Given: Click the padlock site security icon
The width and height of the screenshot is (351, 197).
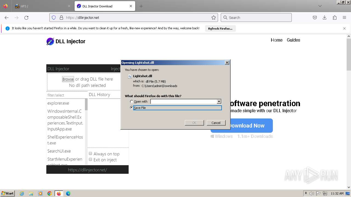Looking at the screenshot, I should 61,18.
